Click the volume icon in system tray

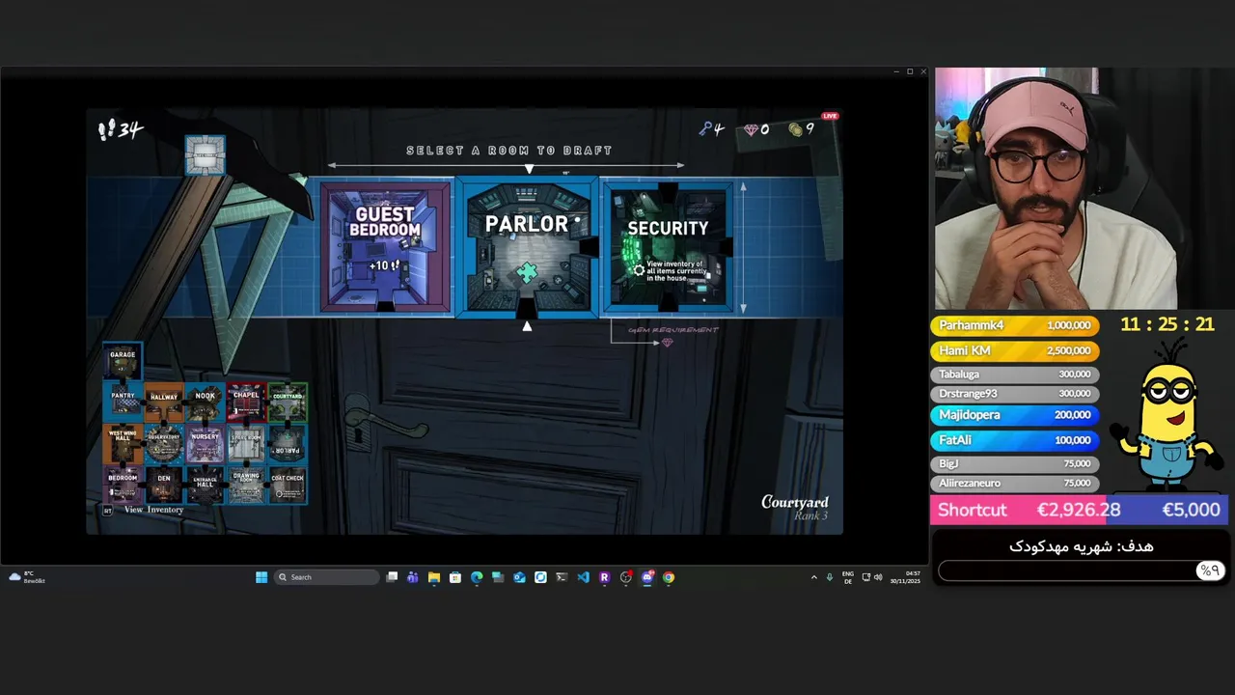click(878, 577)
